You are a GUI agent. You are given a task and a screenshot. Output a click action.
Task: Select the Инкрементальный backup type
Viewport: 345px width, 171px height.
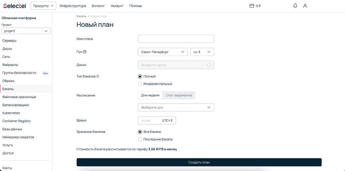pyautogui.click(x=140, y=84)
